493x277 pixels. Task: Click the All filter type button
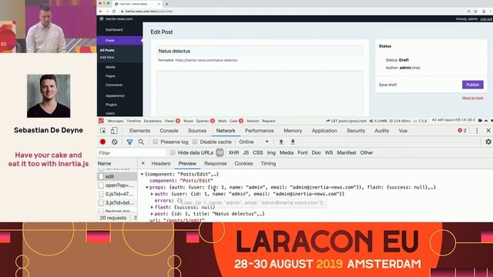[220, 152]
